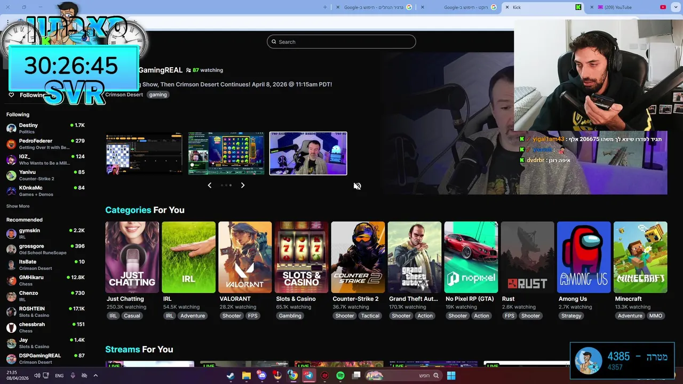
Task: Select the chess board stream thumbnail
Action: 144,154
